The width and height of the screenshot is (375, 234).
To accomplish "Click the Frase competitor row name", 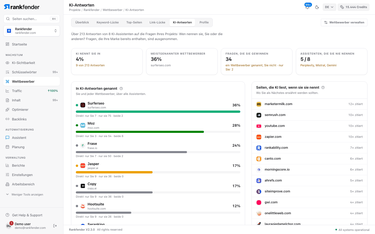I will [92, 144].
